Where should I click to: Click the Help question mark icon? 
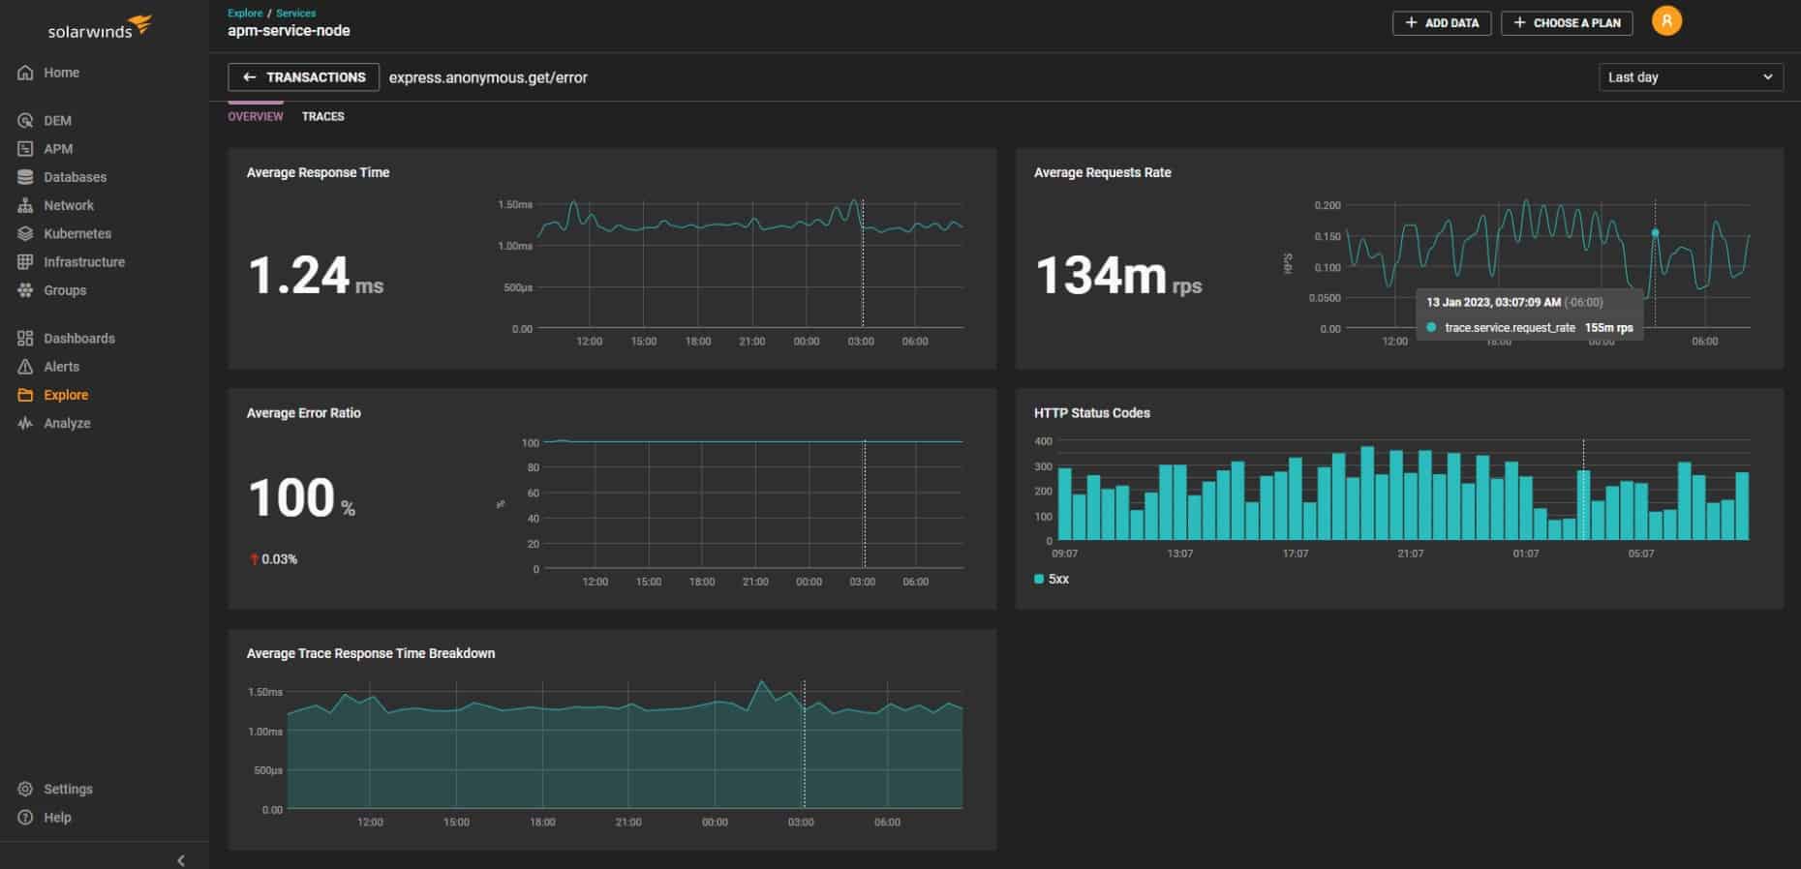tap(25, 818)
